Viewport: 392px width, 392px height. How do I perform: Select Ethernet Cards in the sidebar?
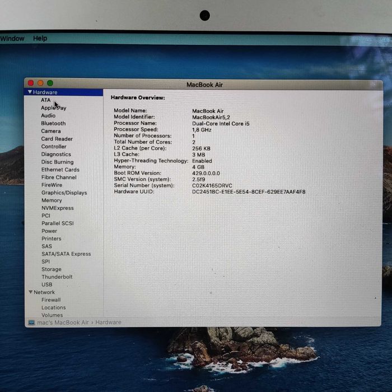[60, 170]
